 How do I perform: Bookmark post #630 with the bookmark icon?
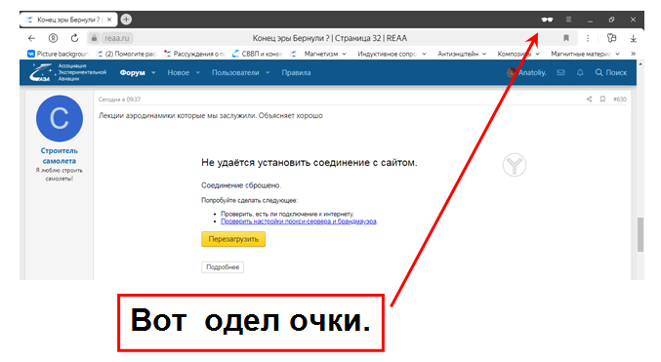pos(602,99)
